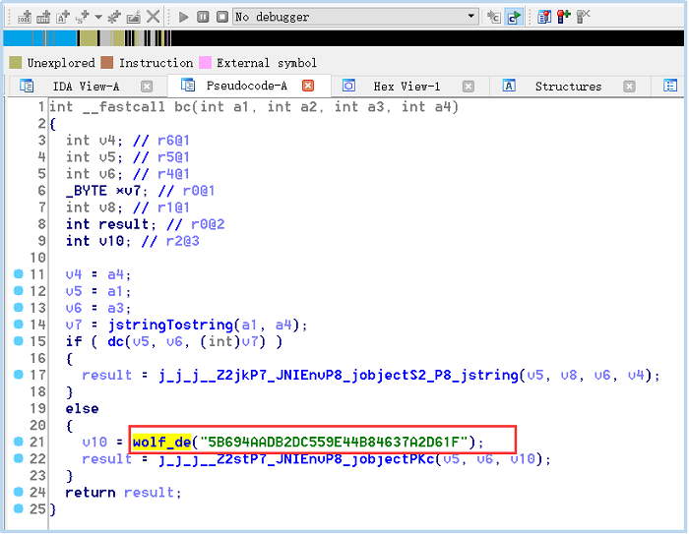Click the delete breakpoint toolbar icon
Screen dimensions: 689x534
click(583, 17)
